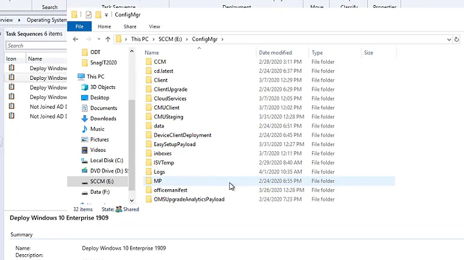Select the officemanifest folder icon
The image size is (464, 260).
[x=149, y=190]
